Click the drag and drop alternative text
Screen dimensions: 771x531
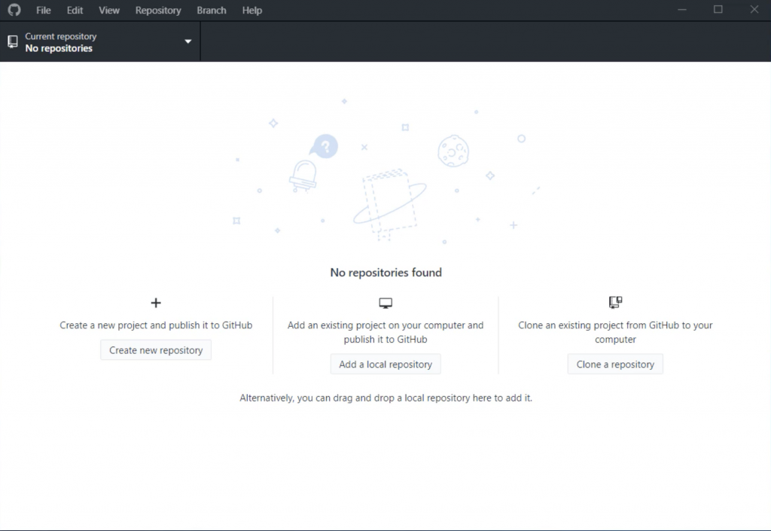pyautogui.click(x=386, y=398)
